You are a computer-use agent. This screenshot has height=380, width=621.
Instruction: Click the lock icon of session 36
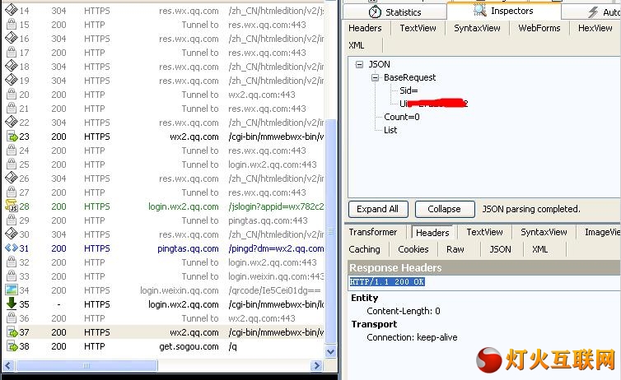click(x=12, y=318)
